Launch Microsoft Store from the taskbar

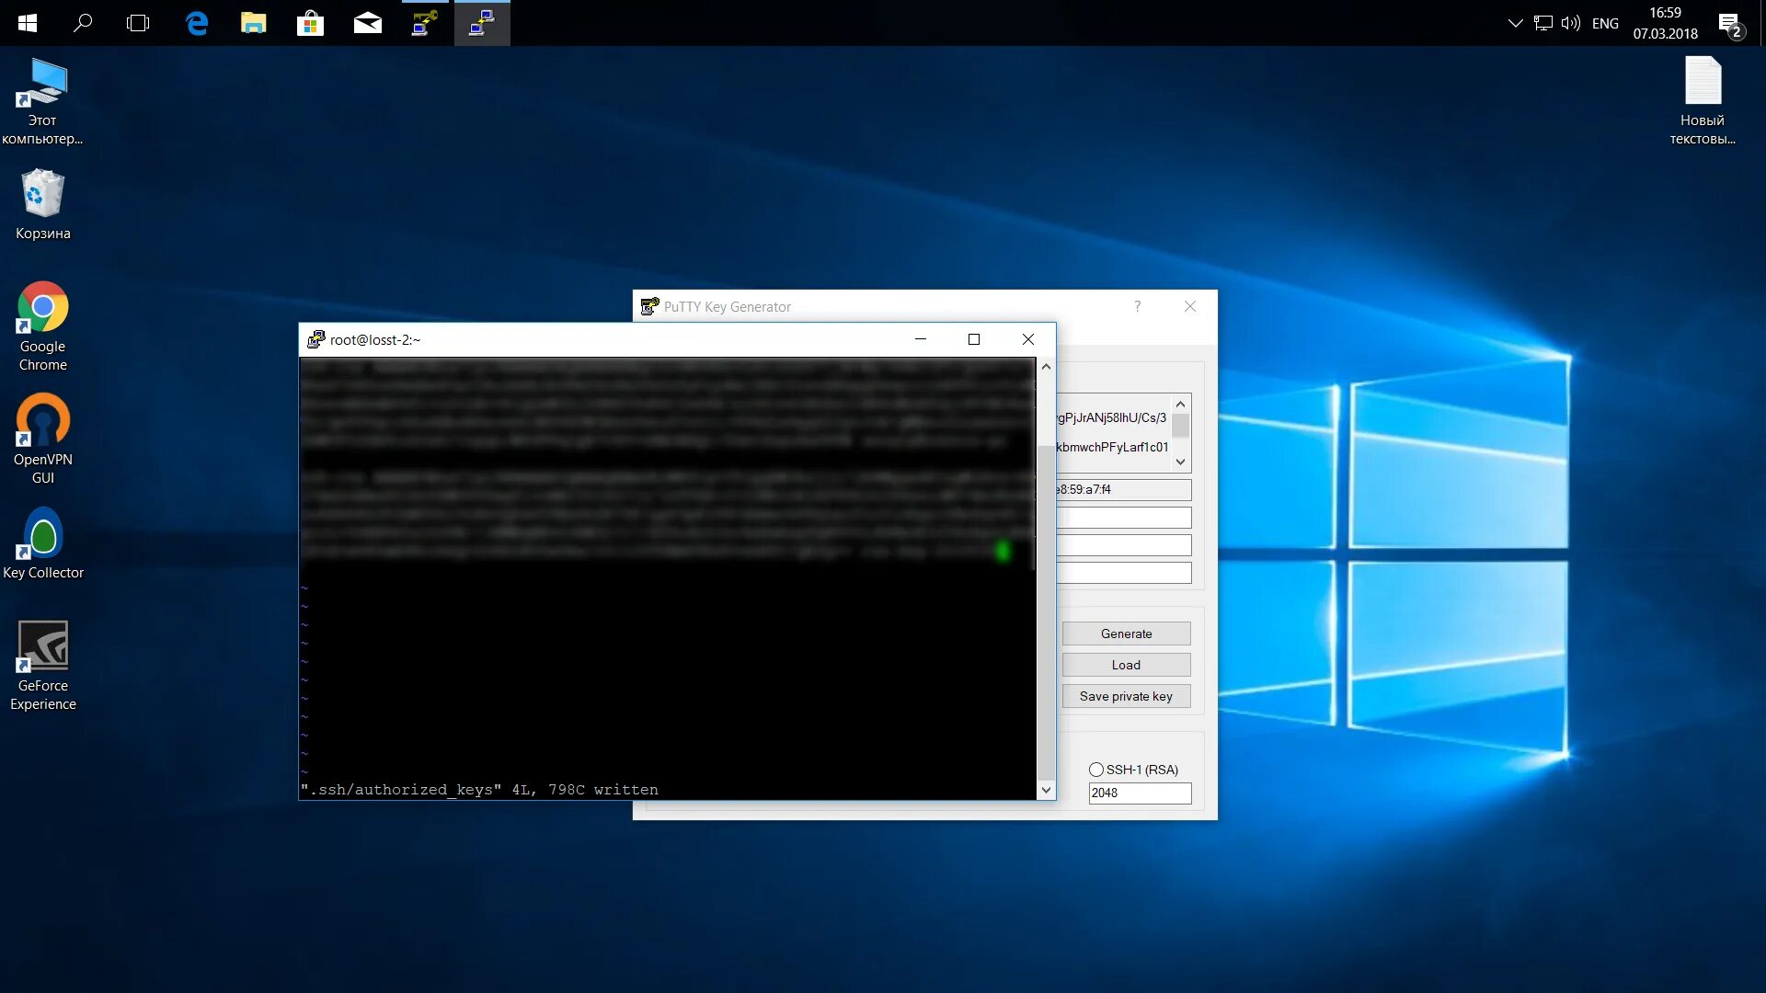pos(310,23)
